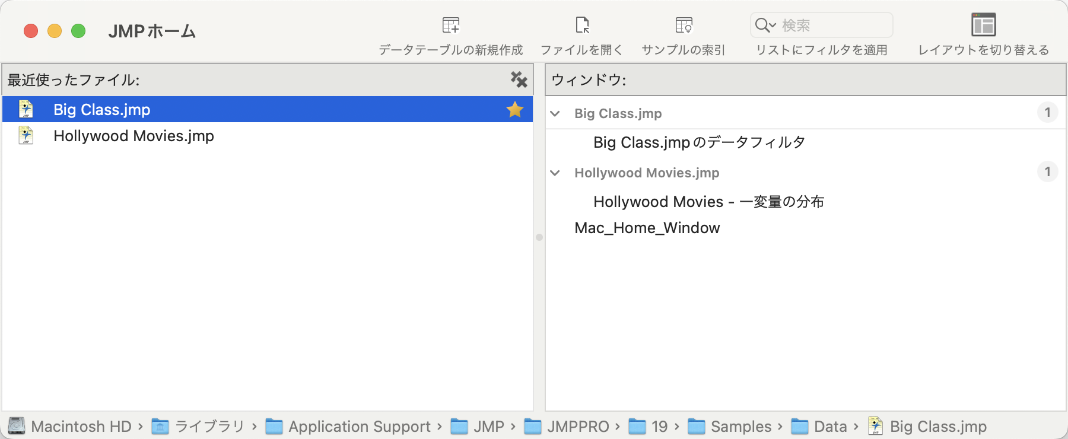Click Big Class.jmp file icon in recent list
This screenshot has height=439, width=1068.
click(x=26, y=109)
